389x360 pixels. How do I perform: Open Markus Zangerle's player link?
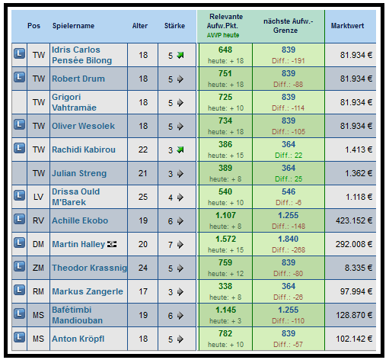(88, 291)
